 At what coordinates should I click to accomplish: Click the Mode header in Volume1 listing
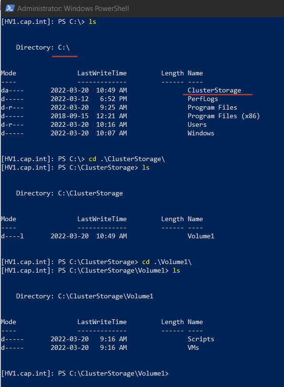(9, 322)
